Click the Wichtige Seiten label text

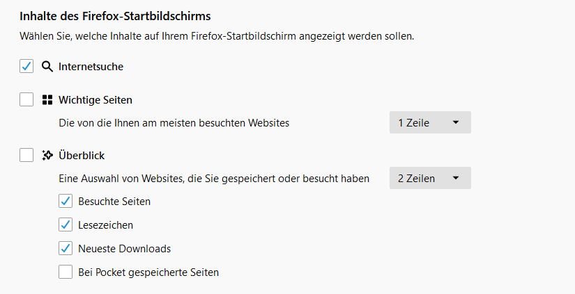[95, 100]
